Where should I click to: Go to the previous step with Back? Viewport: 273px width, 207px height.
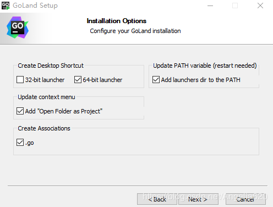(x=157, y=199)
